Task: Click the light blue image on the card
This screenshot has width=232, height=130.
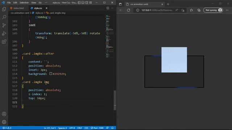Action: [174, 60]
